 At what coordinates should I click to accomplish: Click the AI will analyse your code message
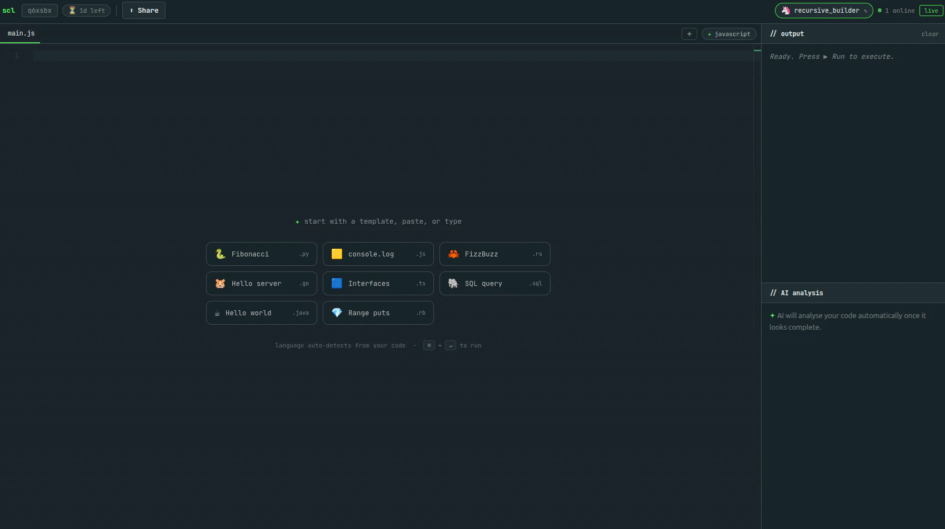click(x=848, y=321)
